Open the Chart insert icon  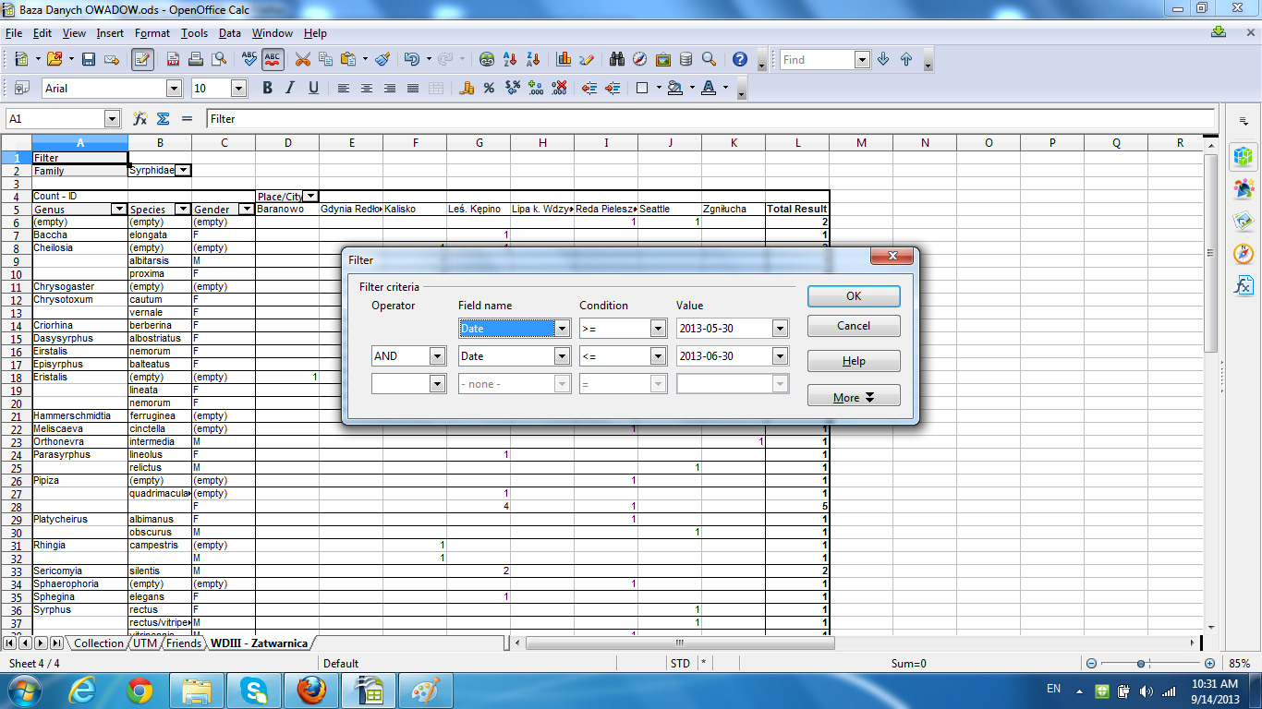564,59
